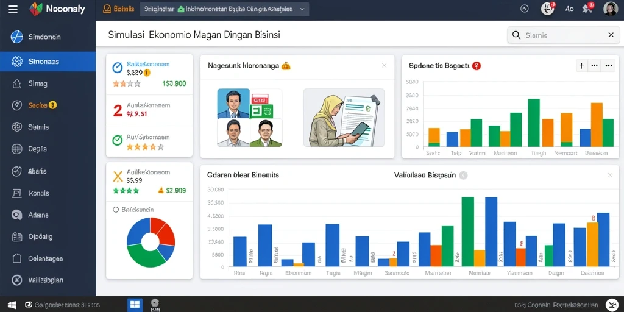
Task: Open the top bar dropdown chevron
Action: [x=302, y=9]
